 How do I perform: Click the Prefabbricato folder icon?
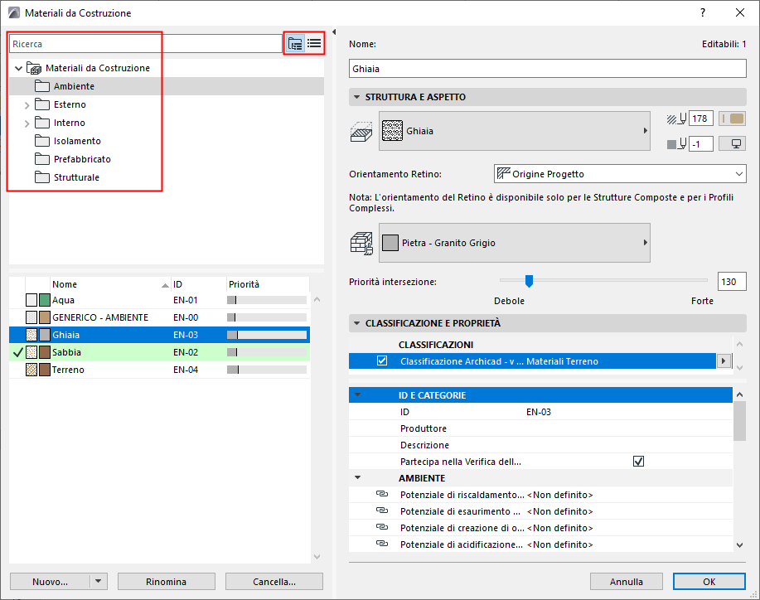click(42, 159)
